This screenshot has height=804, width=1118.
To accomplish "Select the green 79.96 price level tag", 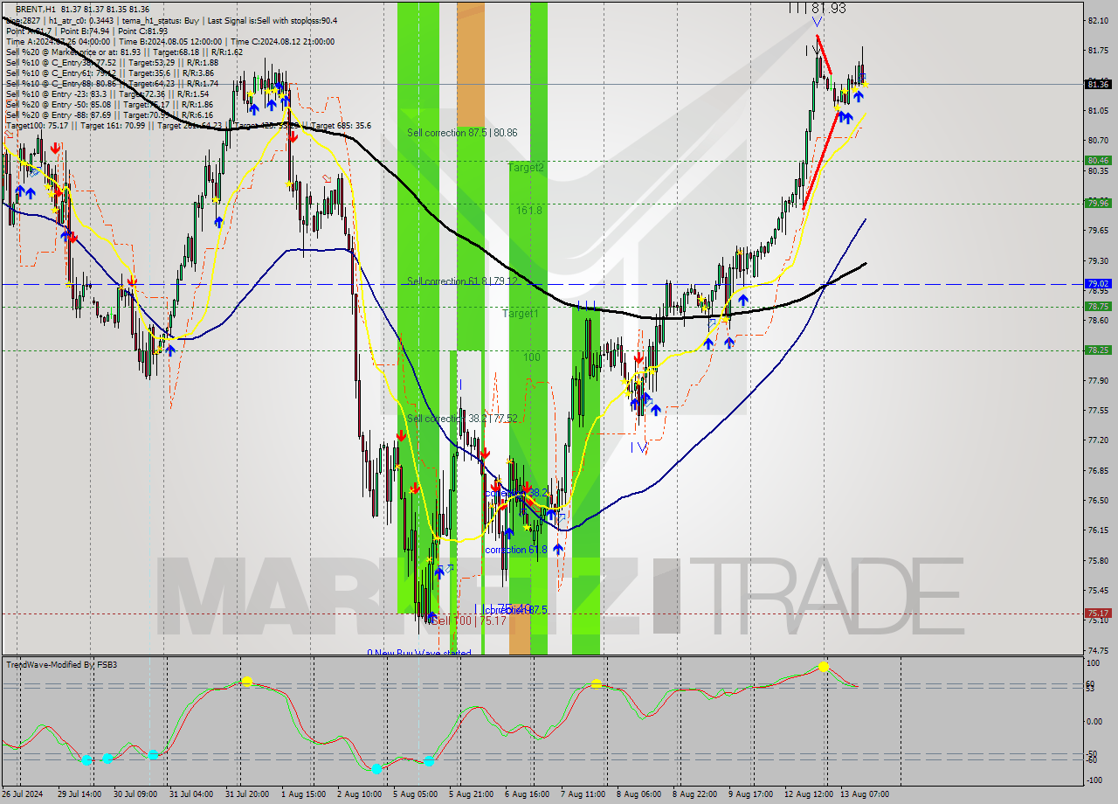I will coord(1098,203).
